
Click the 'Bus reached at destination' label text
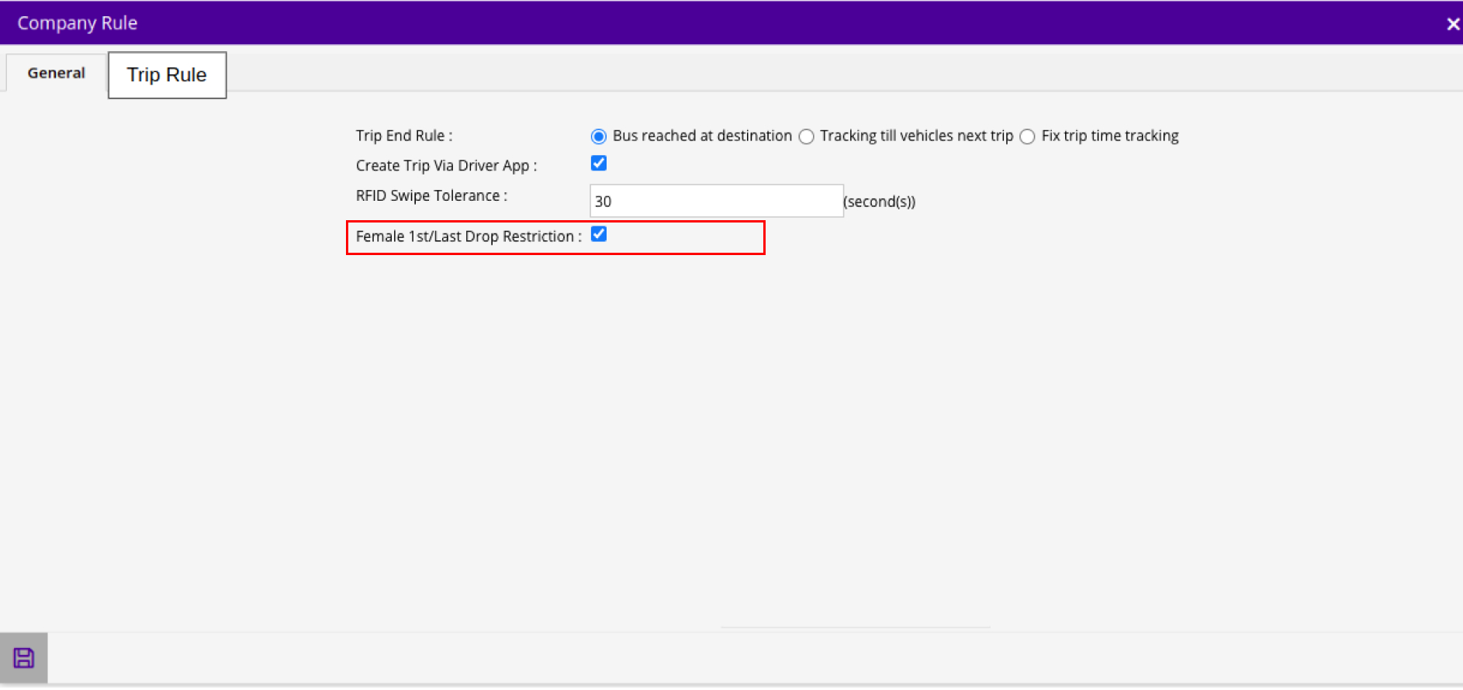[702, 136]
